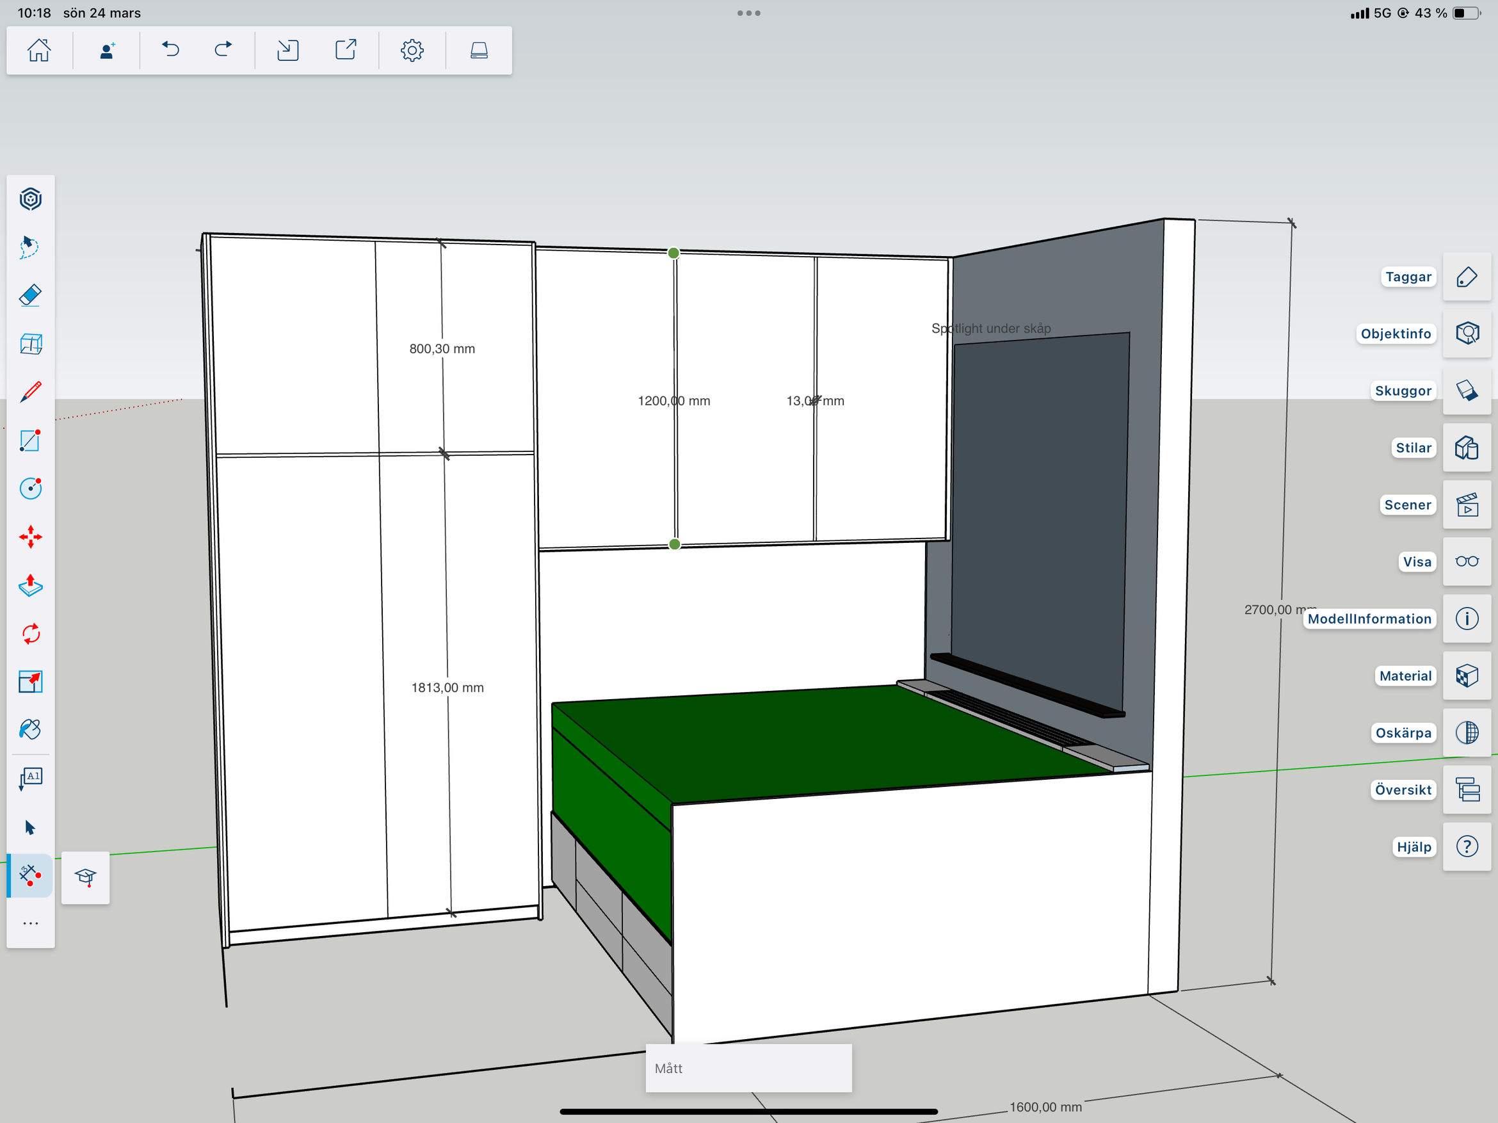Tap the Skuggor label

(x=1403, y=391)
